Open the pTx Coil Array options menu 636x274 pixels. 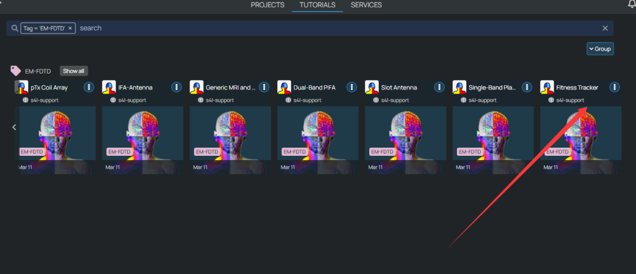coord(90,87)
